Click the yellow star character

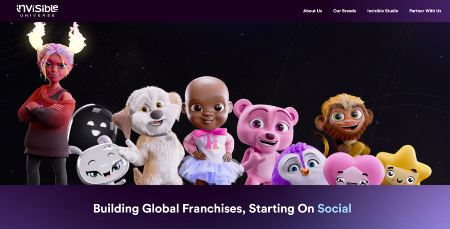[403, 166]
